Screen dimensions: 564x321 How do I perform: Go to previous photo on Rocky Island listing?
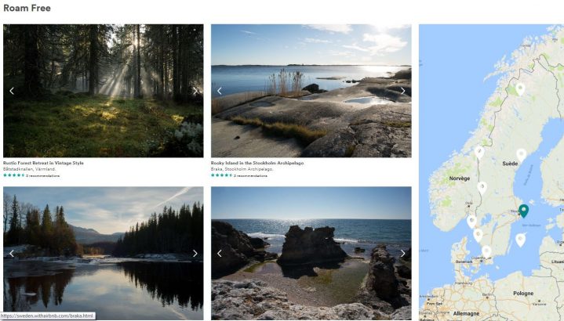coord(220,91)
